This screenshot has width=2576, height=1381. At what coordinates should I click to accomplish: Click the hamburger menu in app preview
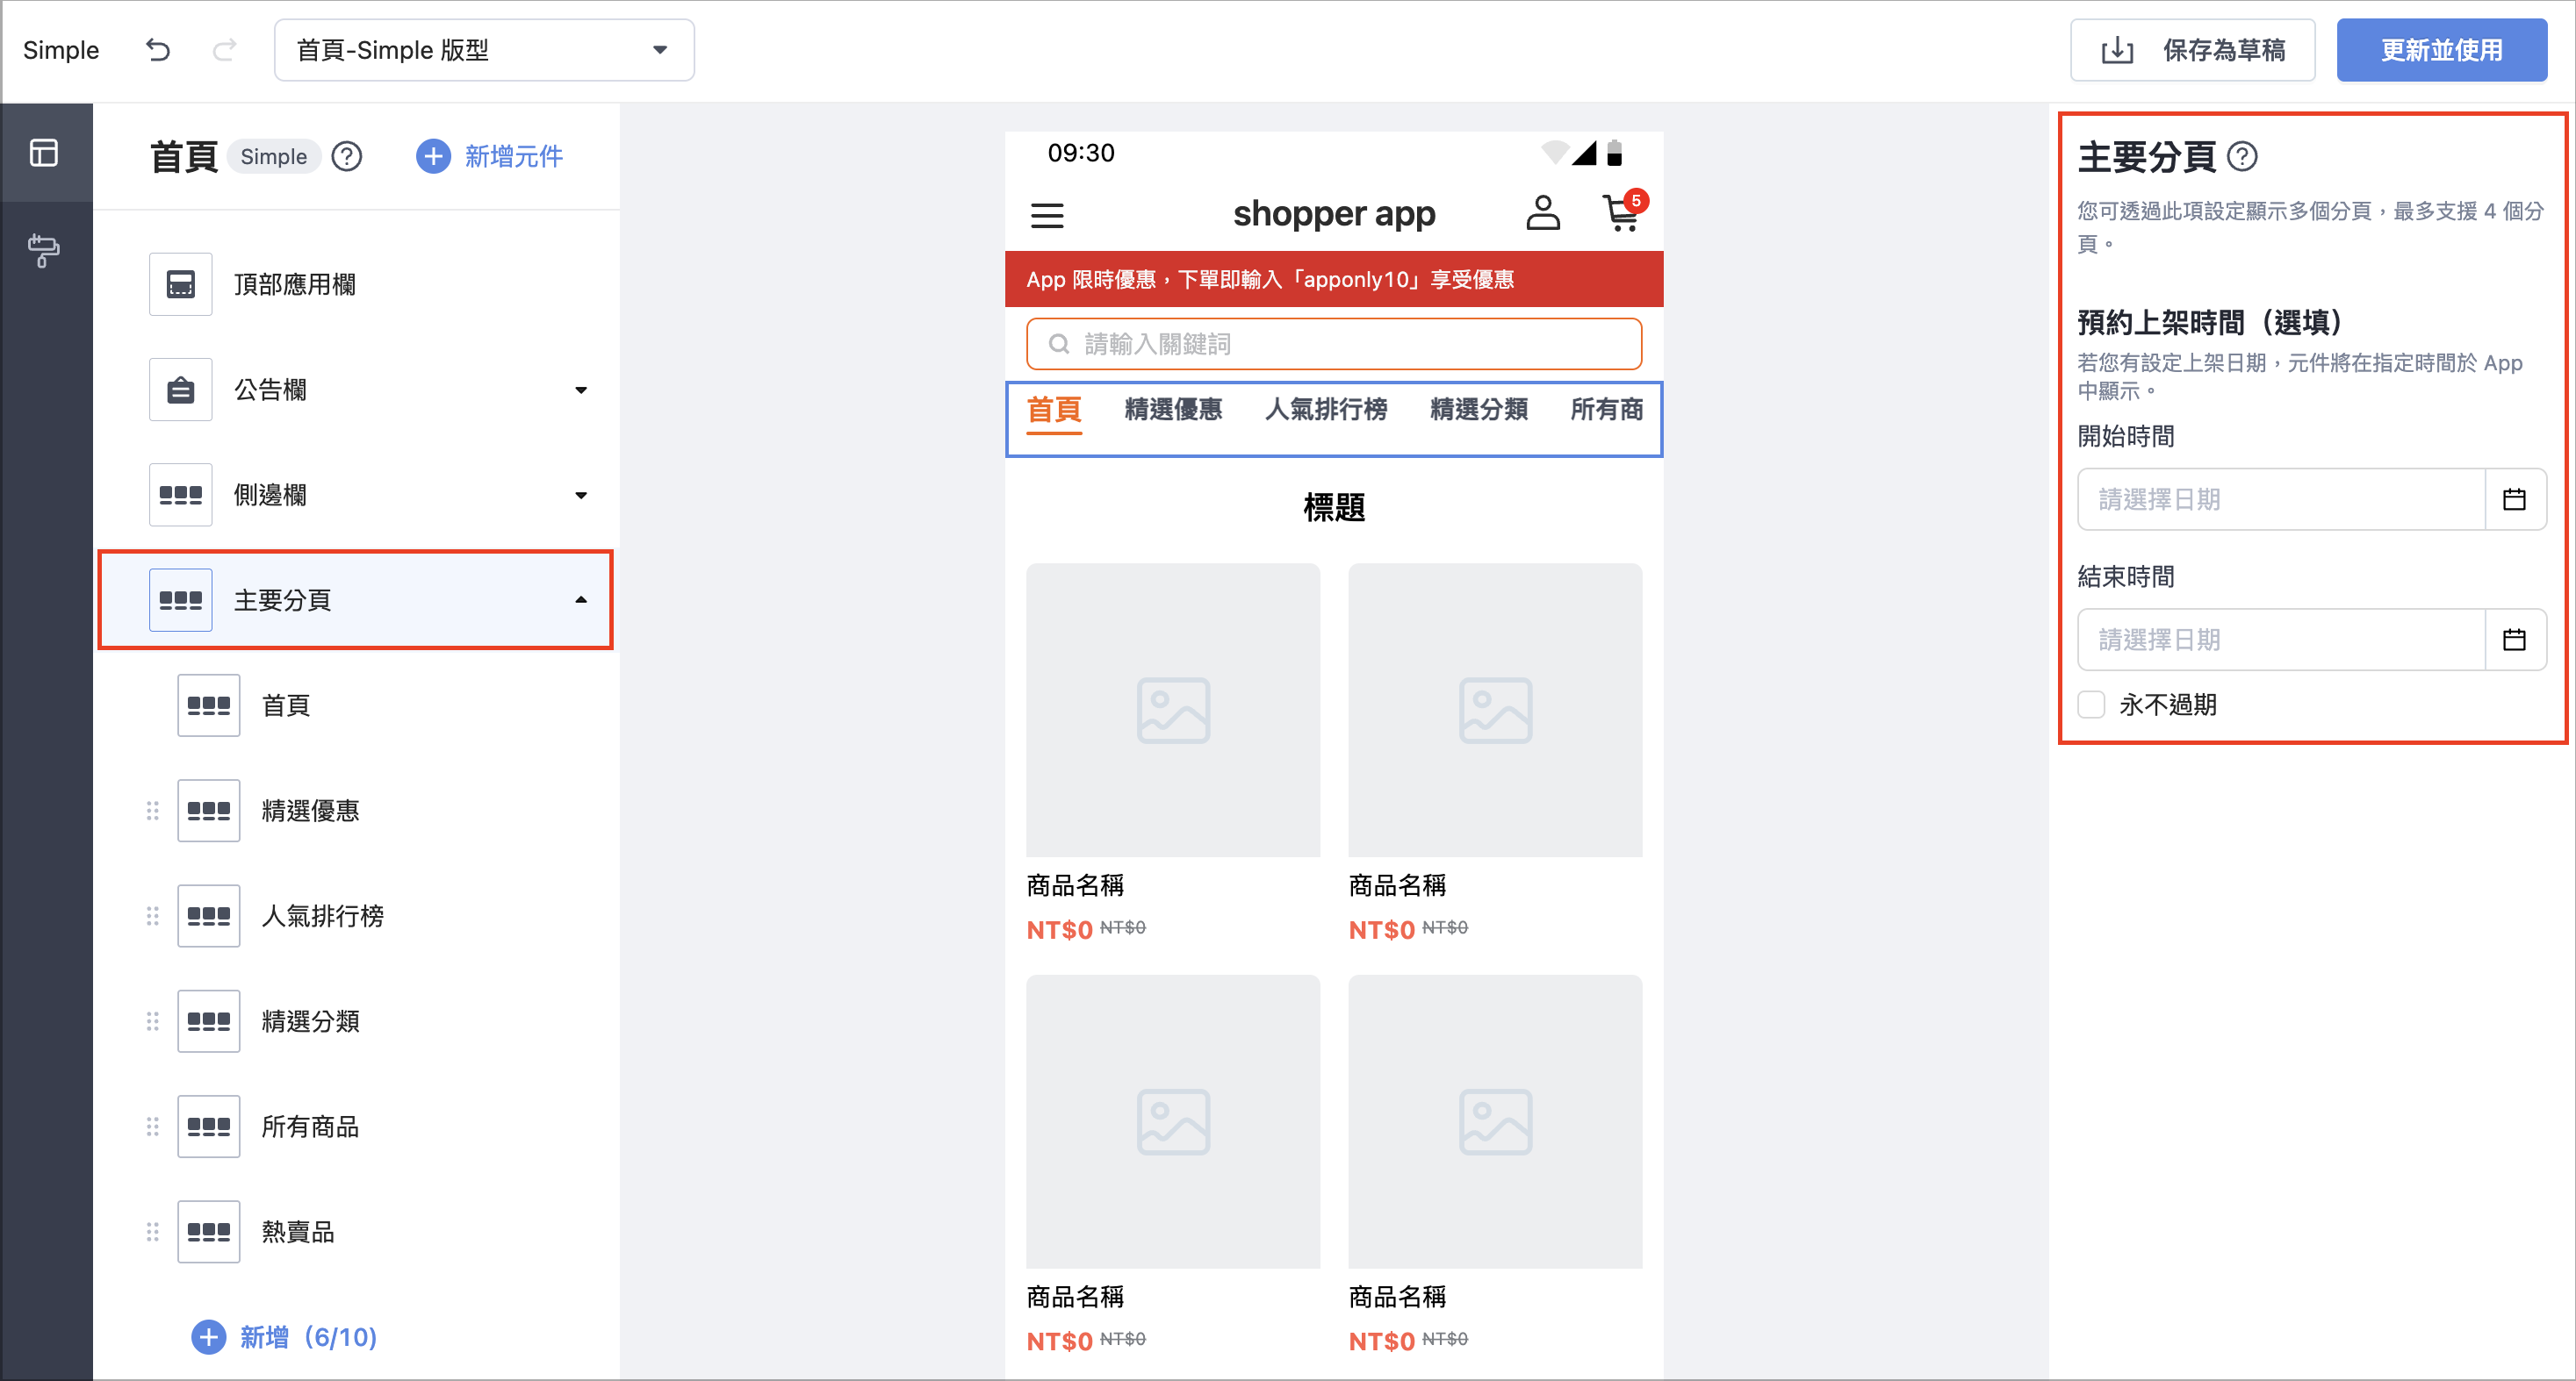(x=1047, y=215)
